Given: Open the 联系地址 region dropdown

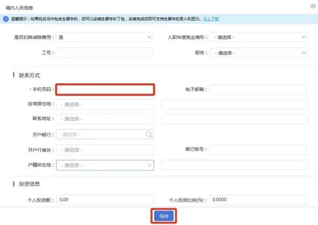Looking at the screenshot, I should tap(105, 119).
